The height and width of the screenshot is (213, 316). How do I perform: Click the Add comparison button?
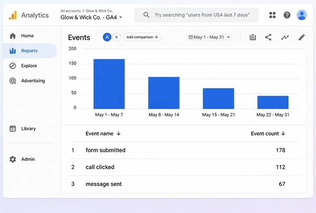pyautogui.click(x=142, y=37)
